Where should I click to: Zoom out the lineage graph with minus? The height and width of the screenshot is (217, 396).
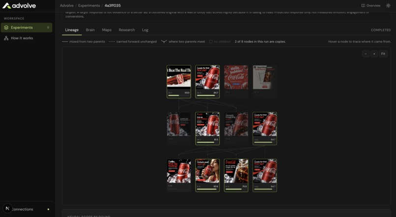[x=366, y=54]
